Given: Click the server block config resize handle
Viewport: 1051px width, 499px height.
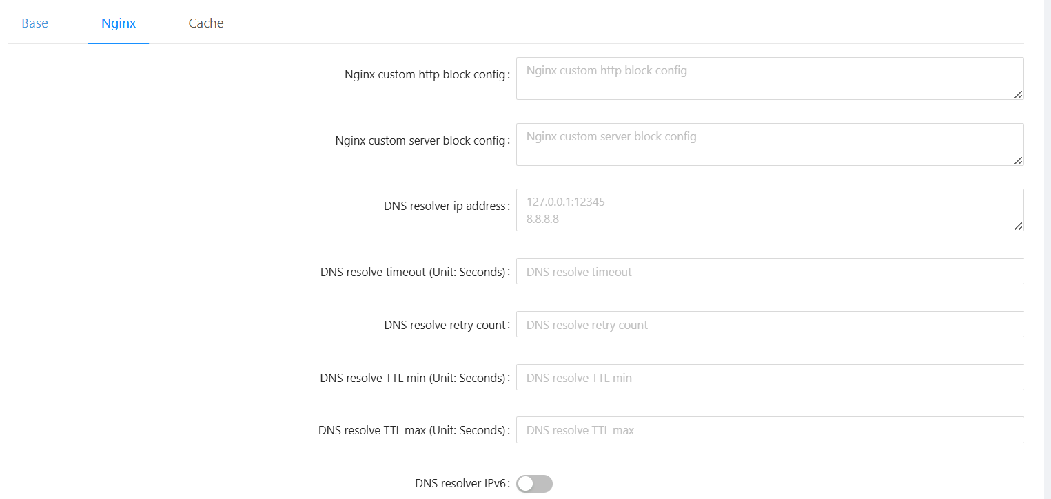Looking at the screenshot, I should [1018, 160].
